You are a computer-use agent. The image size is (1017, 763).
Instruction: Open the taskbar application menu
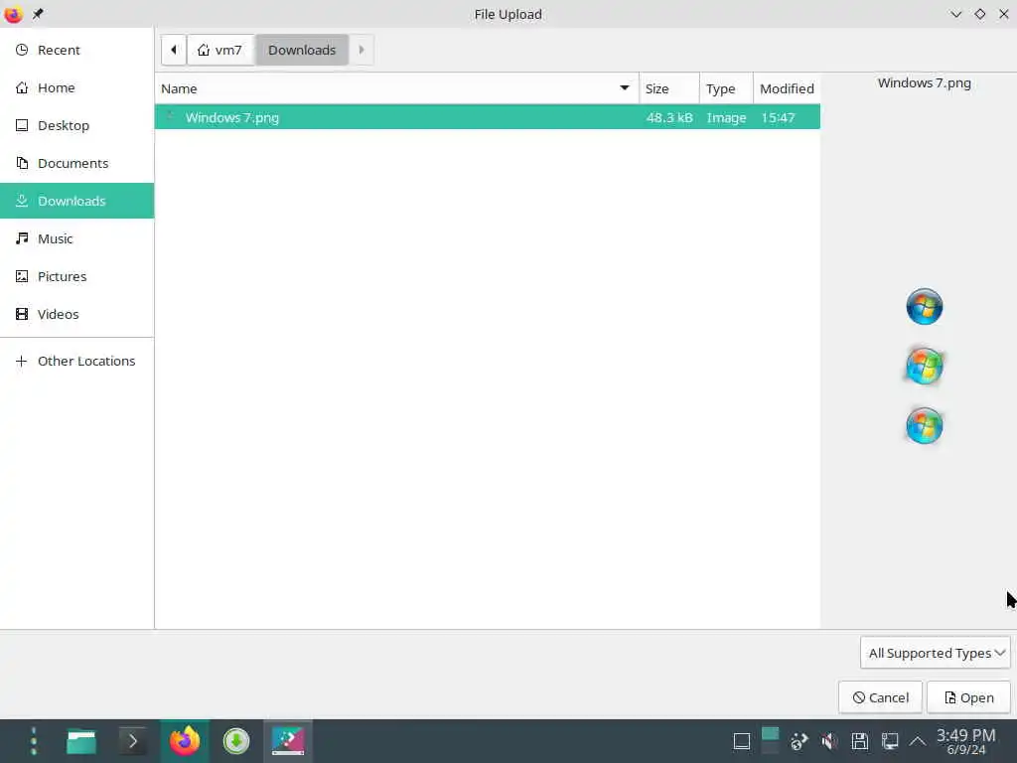point(34,741)
